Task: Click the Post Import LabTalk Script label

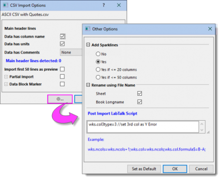Action: (x=112, y=113)
